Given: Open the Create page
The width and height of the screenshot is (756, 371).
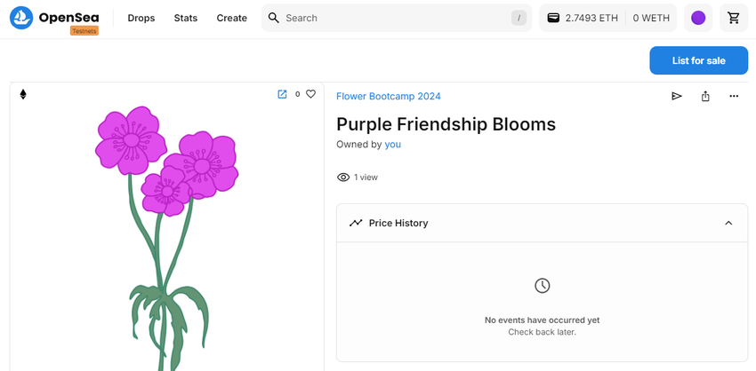Looking at the screenshot, I should 231,18.
